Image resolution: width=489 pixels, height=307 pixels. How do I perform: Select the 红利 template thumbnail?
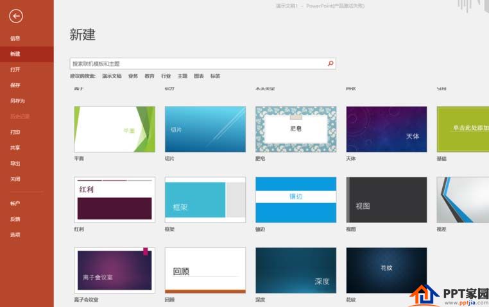(x=114, y=200)
